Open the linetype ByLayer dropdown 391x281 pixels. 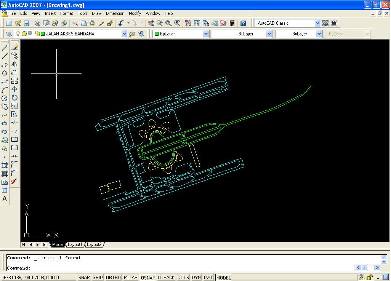(270, 34)
